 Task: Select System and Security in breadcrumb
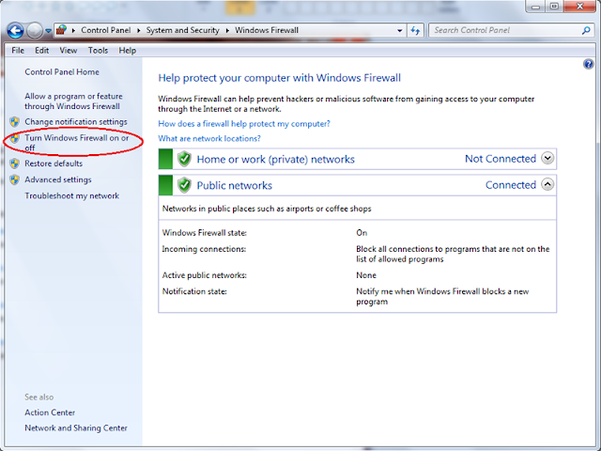(x=182, y=30)
